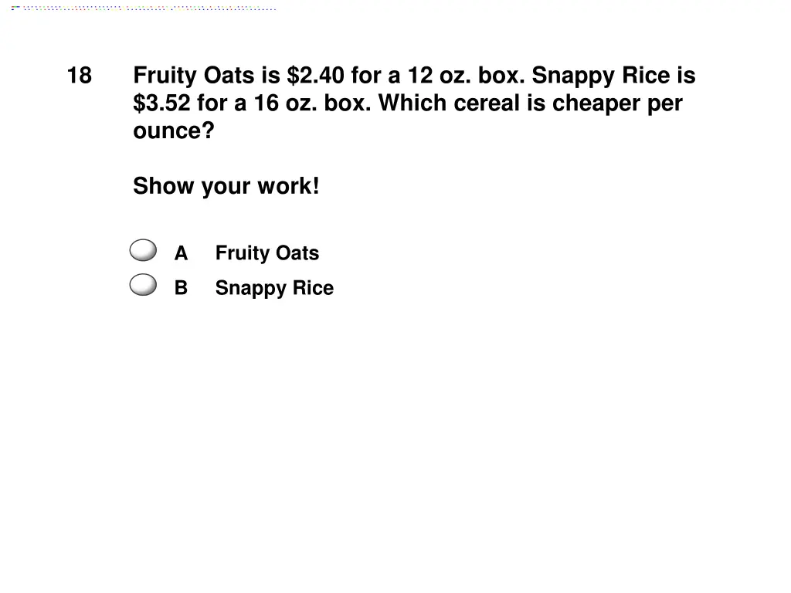This screenshot has width=791, height=593.
Task: Choose the Snappy Rice answer label
Action: tap(274, 288)
